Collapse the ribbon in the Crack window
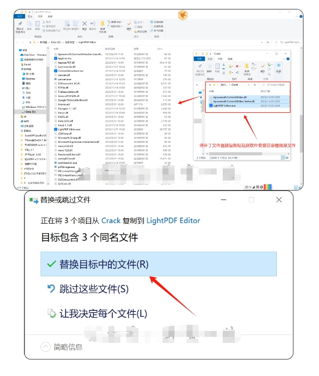 (x=284, y=59)
